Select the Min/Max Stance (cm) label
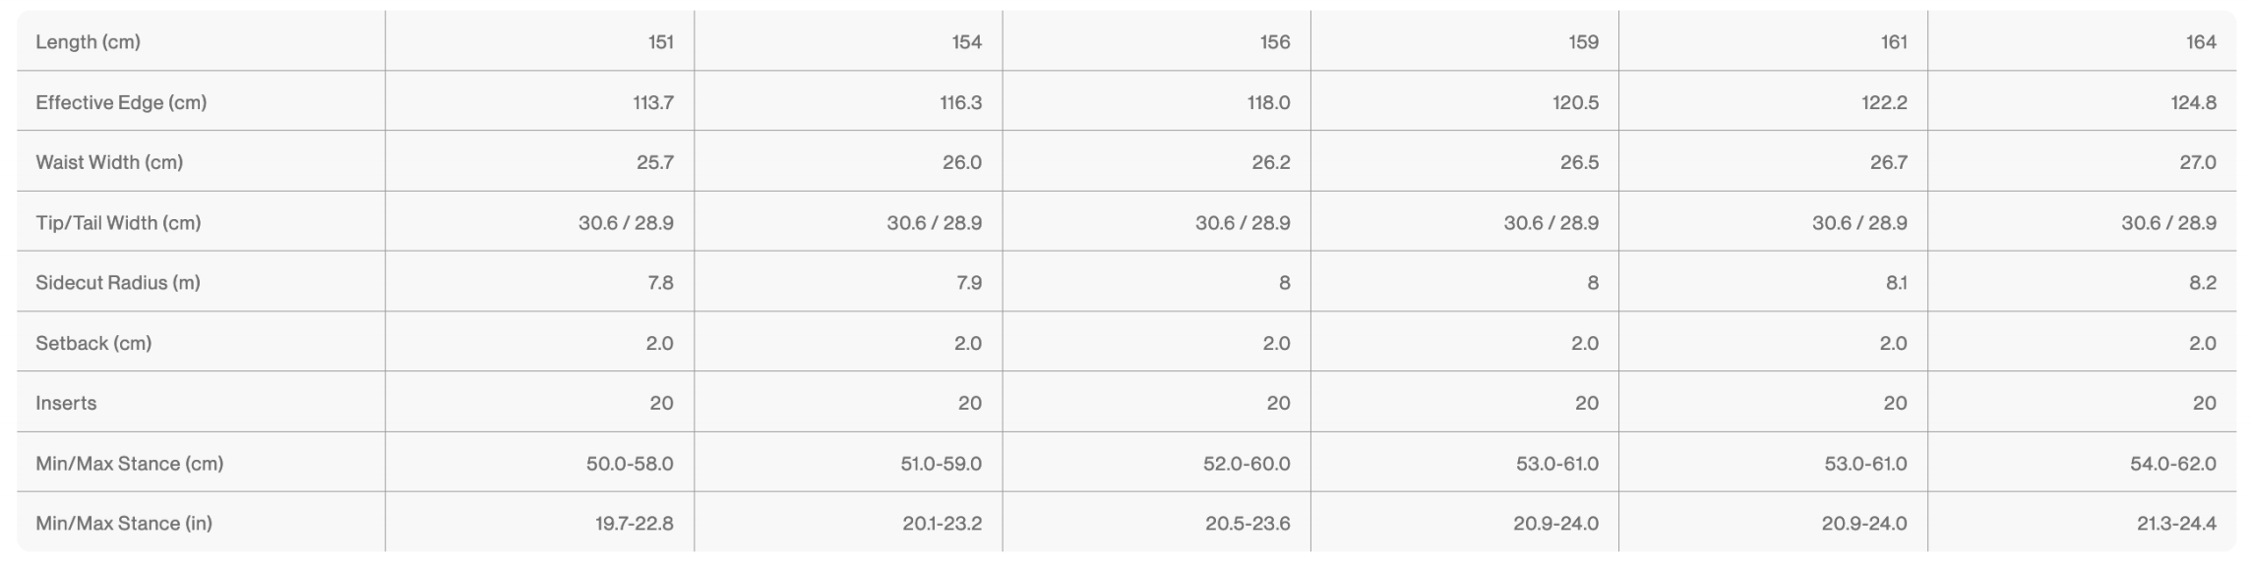This screenshot has width=2251, height=564. pos(129,464)
